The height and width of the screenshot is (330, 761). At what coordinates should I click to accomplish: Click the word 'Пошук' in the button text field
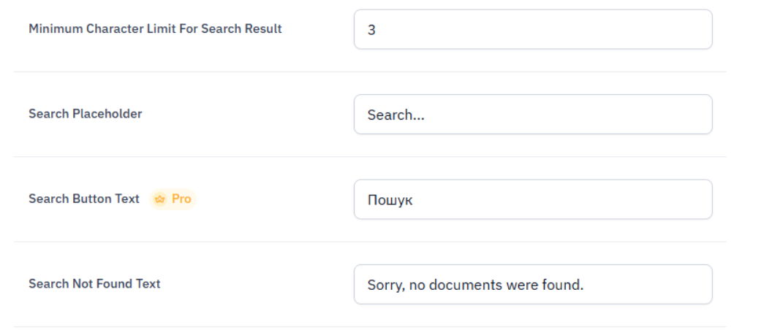[390, 201]
